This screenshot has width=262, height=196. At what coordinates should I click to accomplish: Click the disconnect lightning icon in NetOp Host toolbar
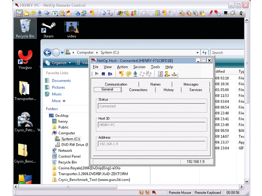tap(121, 74)
